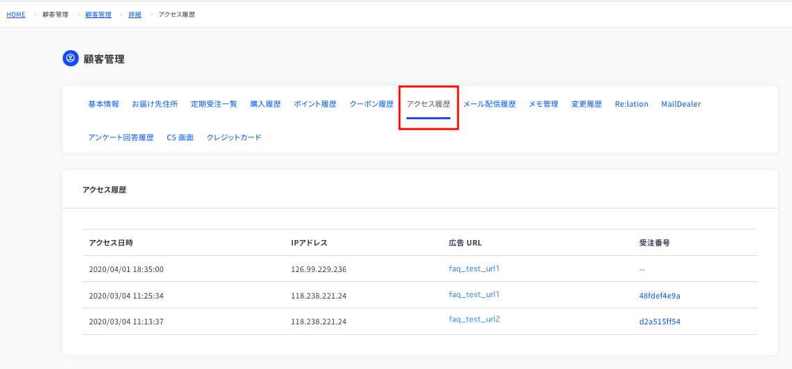This screenshot has width=792, height=369.
Task: Select the 2020/03/04 11:13:37 timestamp
Action: pos(126,322)
